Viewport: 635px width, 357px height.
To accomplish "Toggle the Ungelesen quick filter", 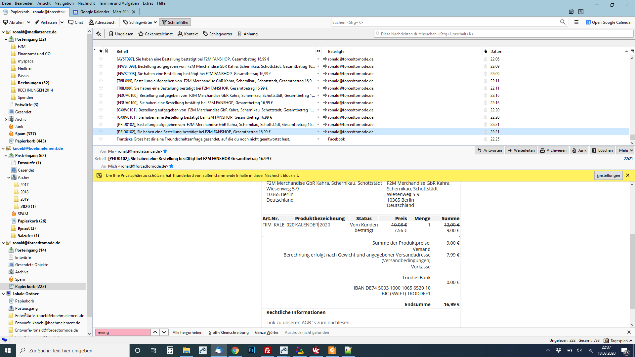I will pos(121,34).
